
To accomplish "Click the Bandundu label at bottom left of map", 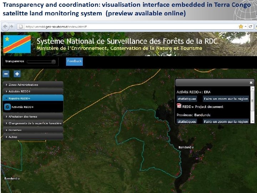I will coord(12,178).
